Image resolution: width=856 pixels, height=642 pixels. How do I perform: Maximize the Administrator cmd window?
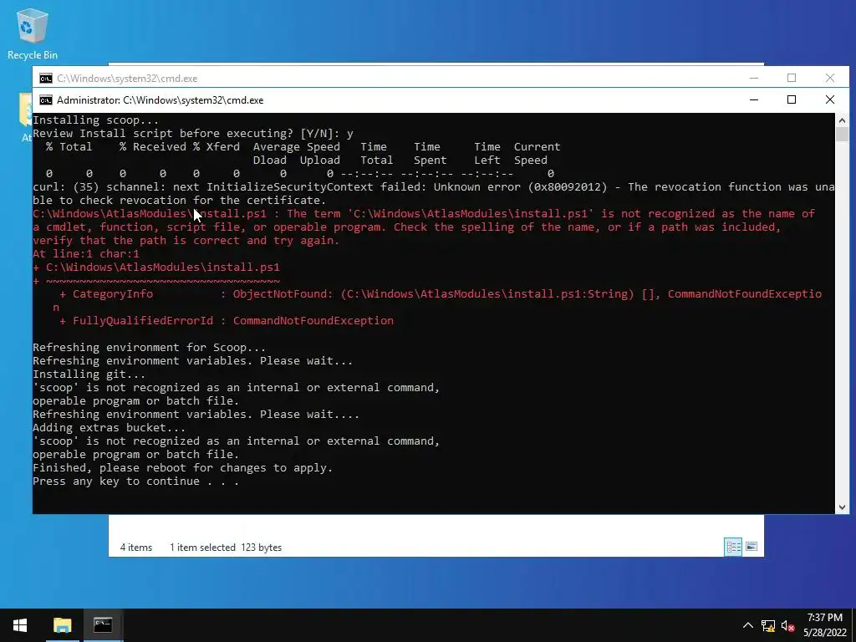point(792,100)
